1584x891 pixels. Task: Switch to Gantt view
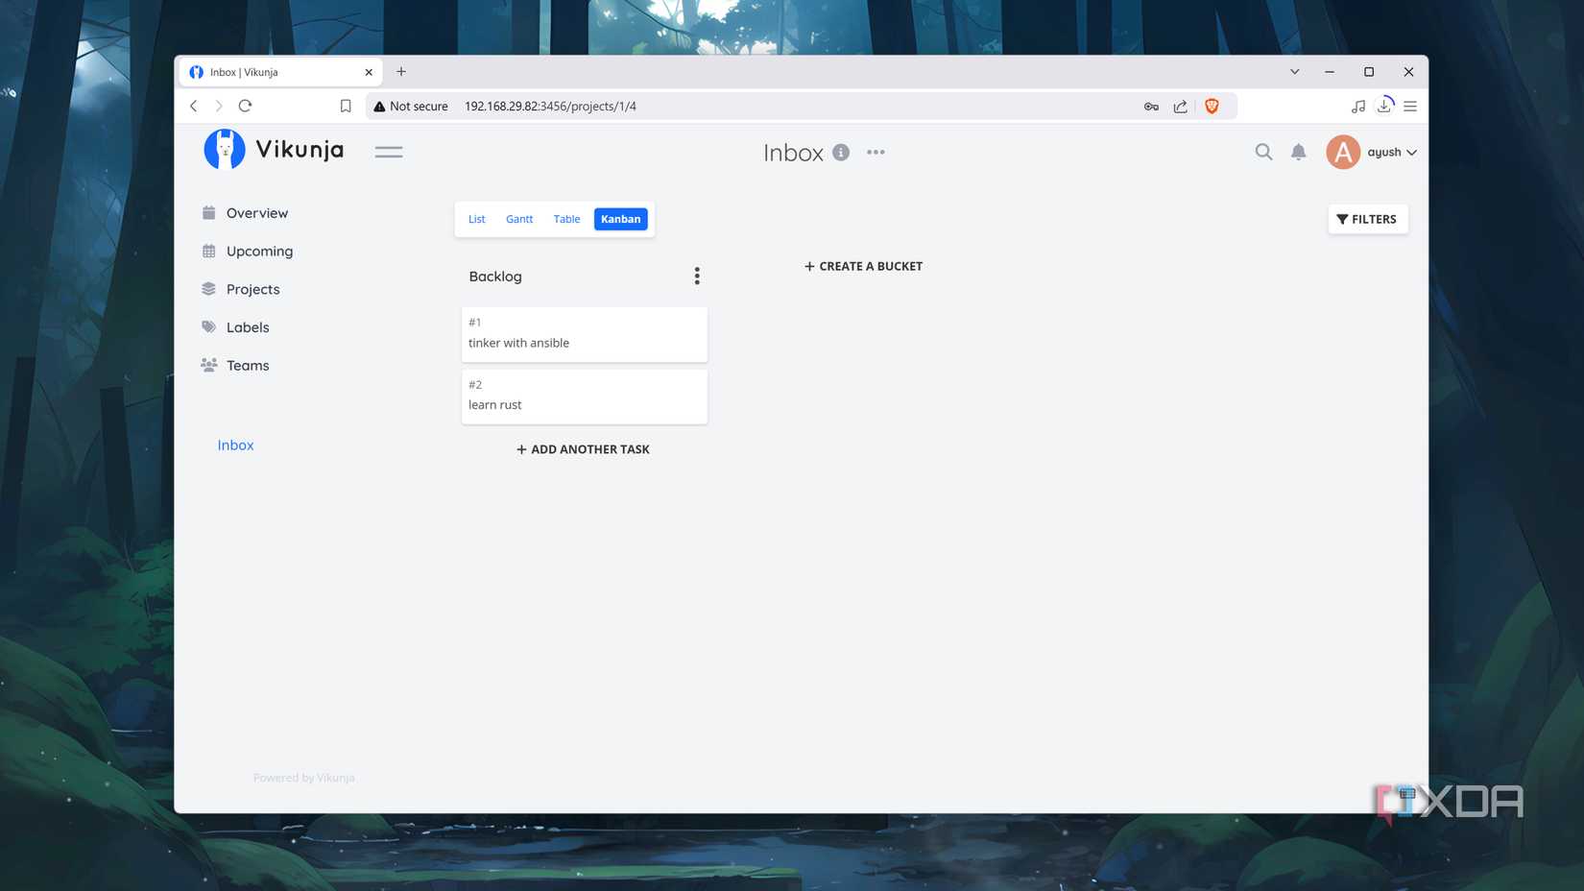tap(519, 219)
